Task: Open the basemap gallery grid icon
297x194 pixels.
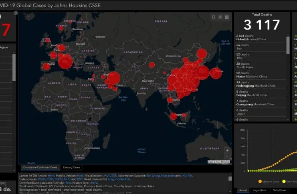Action: (227, 17)
